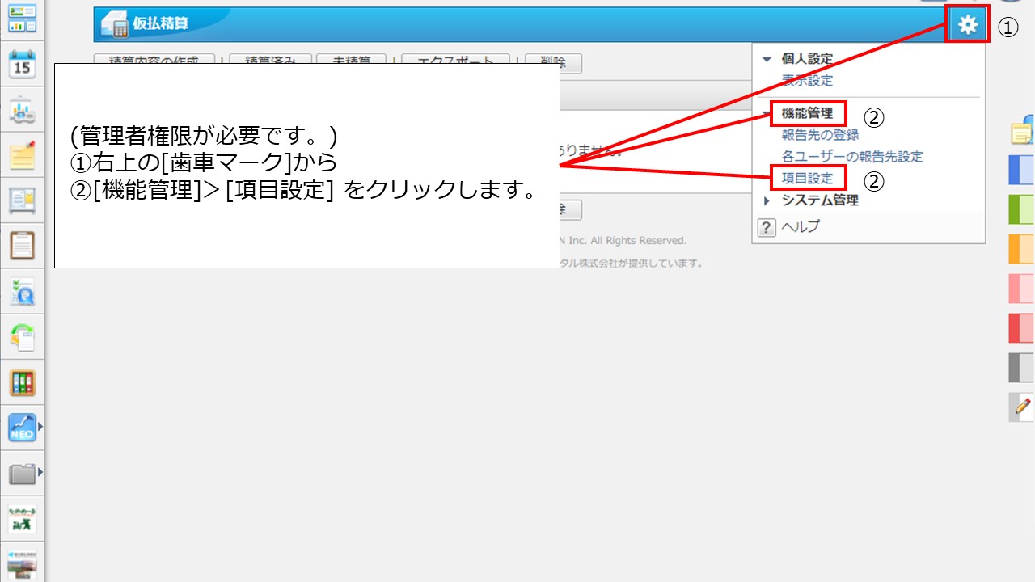Open the pinned sticky memo sidebar icon
Viewport: 1035px width, 582px height.
[x=23, y=154]
